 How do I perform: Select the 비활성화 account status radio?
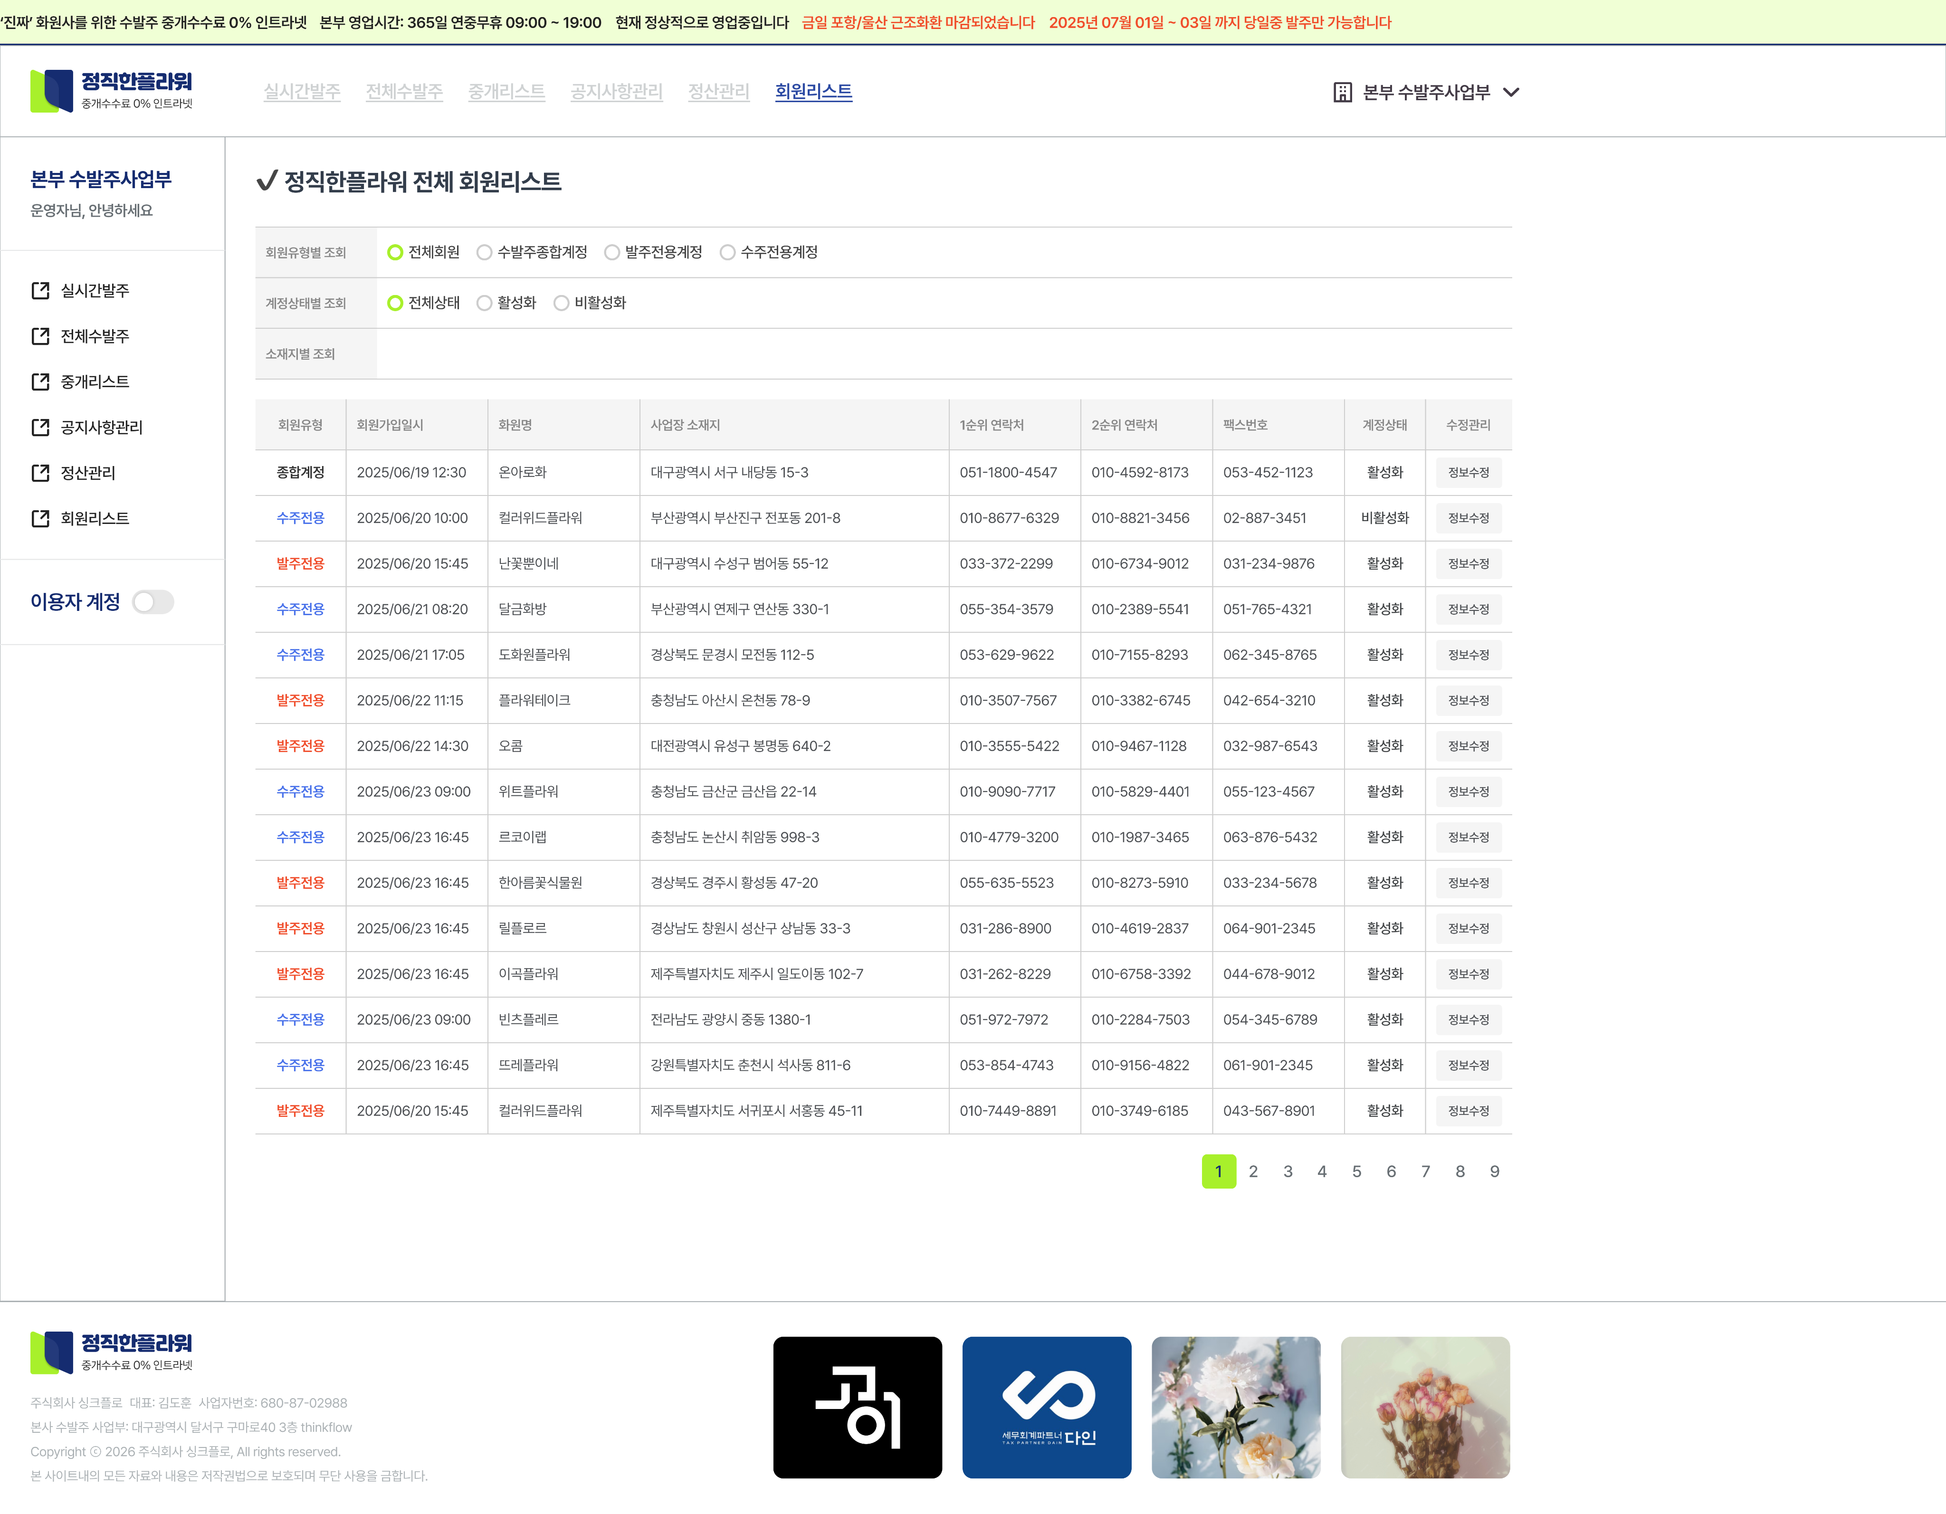point(562,303)
